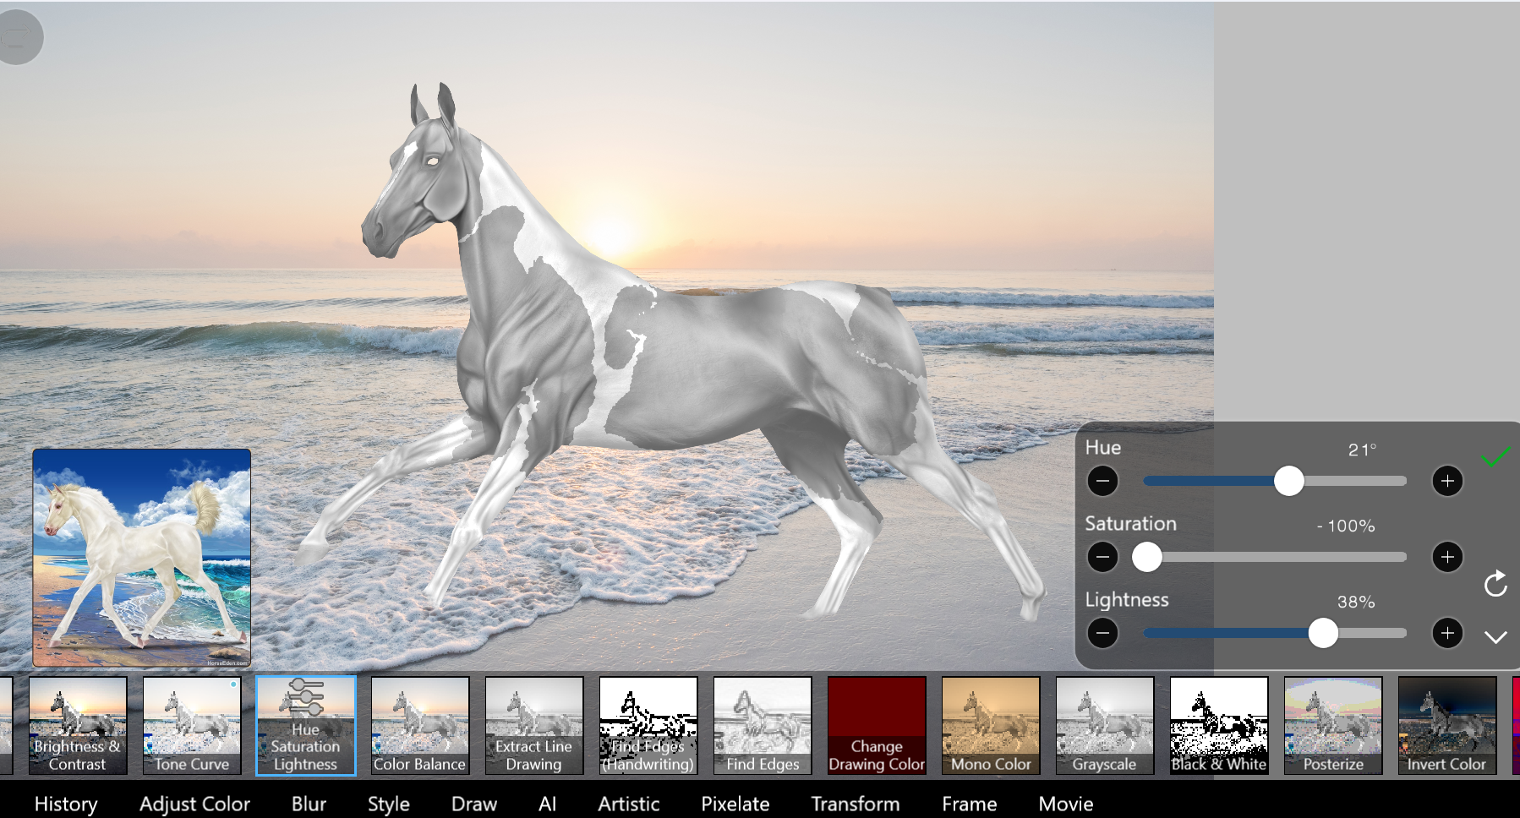Open the History tab
Screen dimensions: 1520x818
tap(66, 804)
